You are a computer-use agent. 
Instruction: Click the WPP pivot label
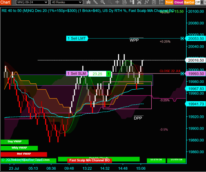[134, 40]
